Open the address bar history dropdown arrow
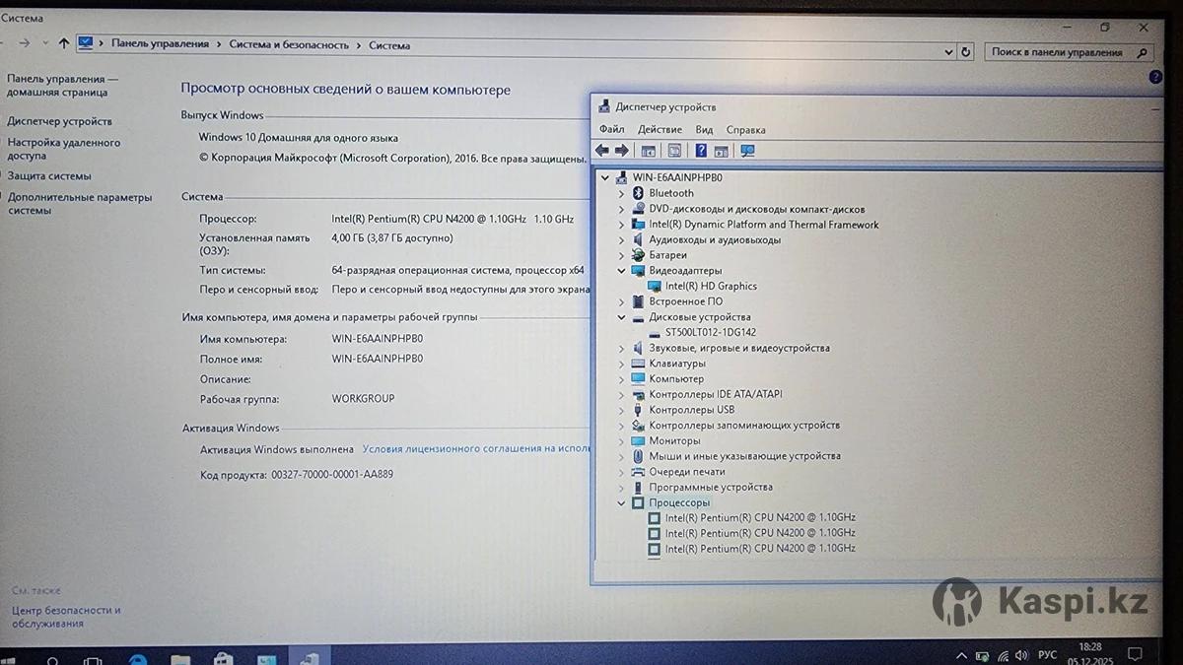 coord(948,52)
